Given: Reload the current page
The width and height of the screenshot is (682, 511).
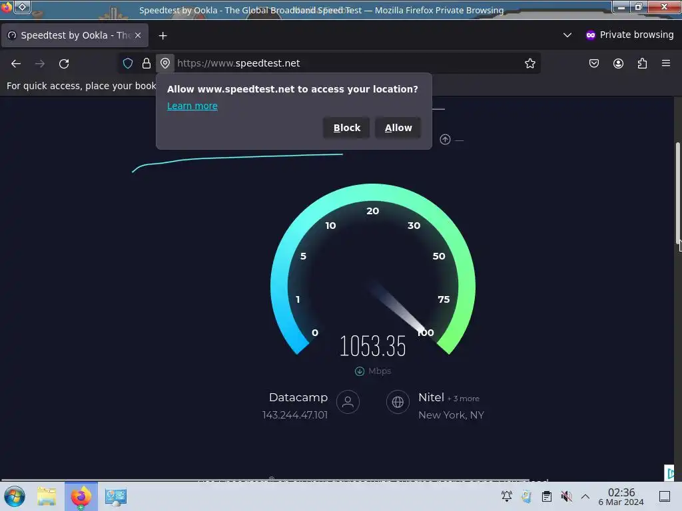Looking at the screenshot, I should click(x=64, y=63).
